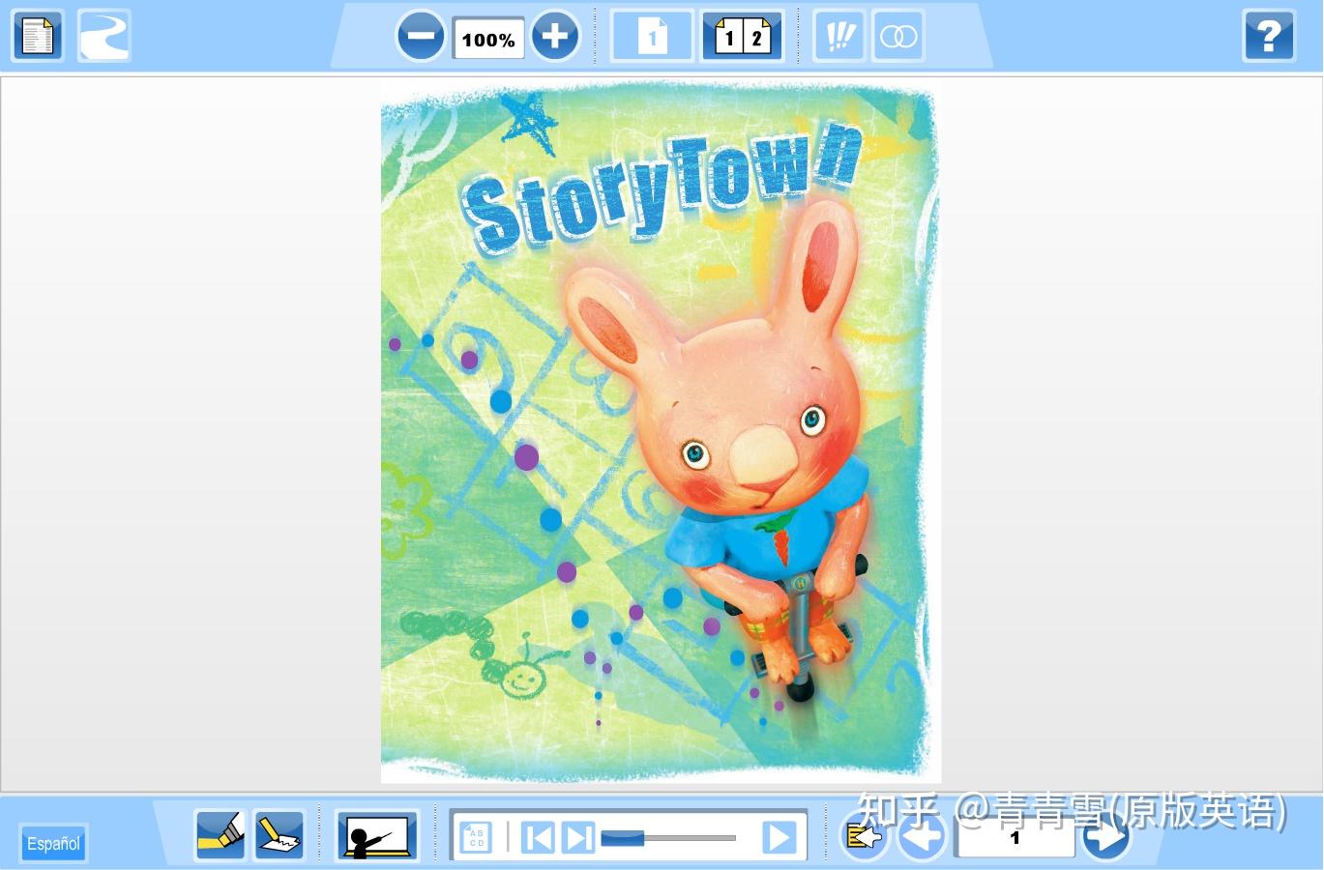Select the yellow highlighter tool
Image resolution: width=1324 pixels, height=870 pixels.
click(x=220, y=833)
